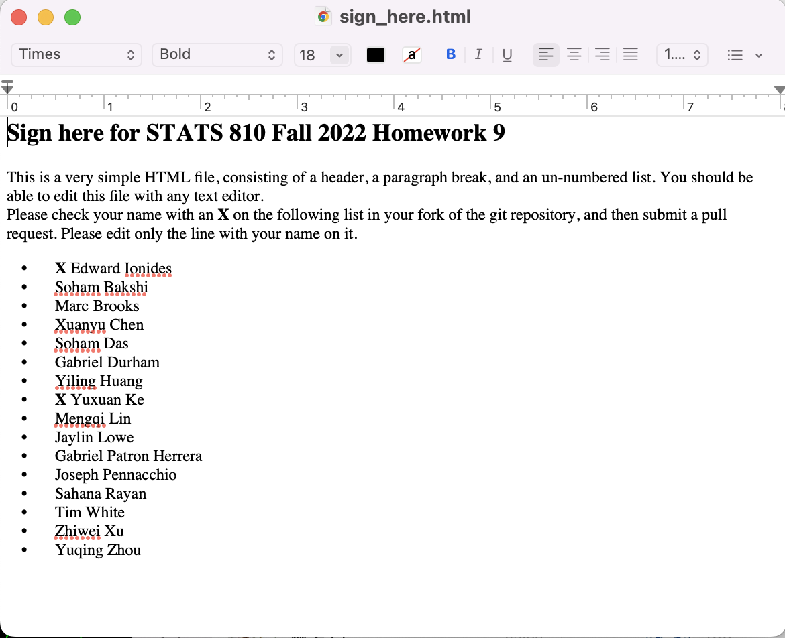Click the list item Edward Ionides
This screenshot has height=638, width=785.
pos(113,268)
